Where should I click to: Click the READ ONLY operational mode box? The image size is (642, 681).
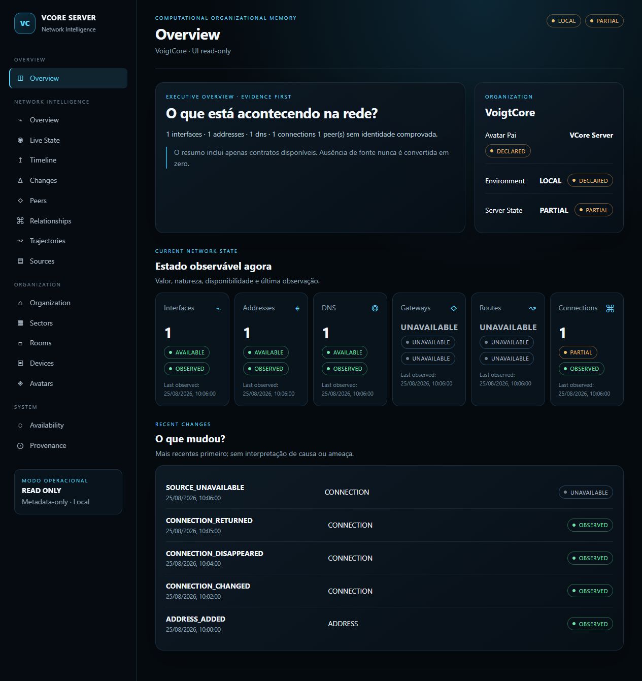[x=68, y=492]
